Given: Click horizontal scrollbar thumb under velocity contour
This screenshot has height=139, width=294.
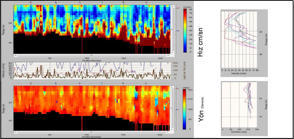Looking at the screenshot, I should point(92,55).
